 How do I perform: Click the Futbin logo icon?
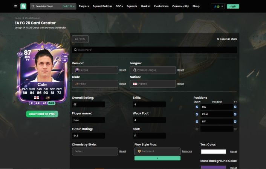(x=23, y=6)
